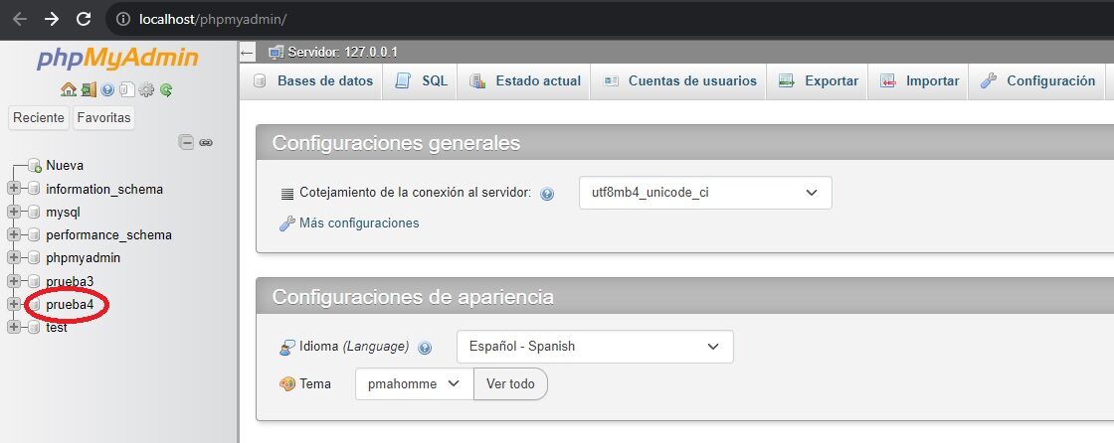
Task: Open Más configuraciones link
Action: click(359, 223)
